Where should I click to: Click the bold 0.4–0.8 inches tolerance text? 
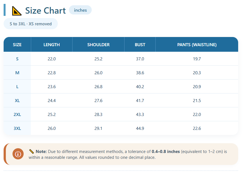[x=166, y=152]
